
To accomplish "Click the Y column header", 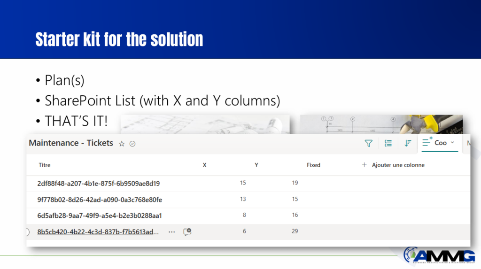I will [x=256, y=165].
